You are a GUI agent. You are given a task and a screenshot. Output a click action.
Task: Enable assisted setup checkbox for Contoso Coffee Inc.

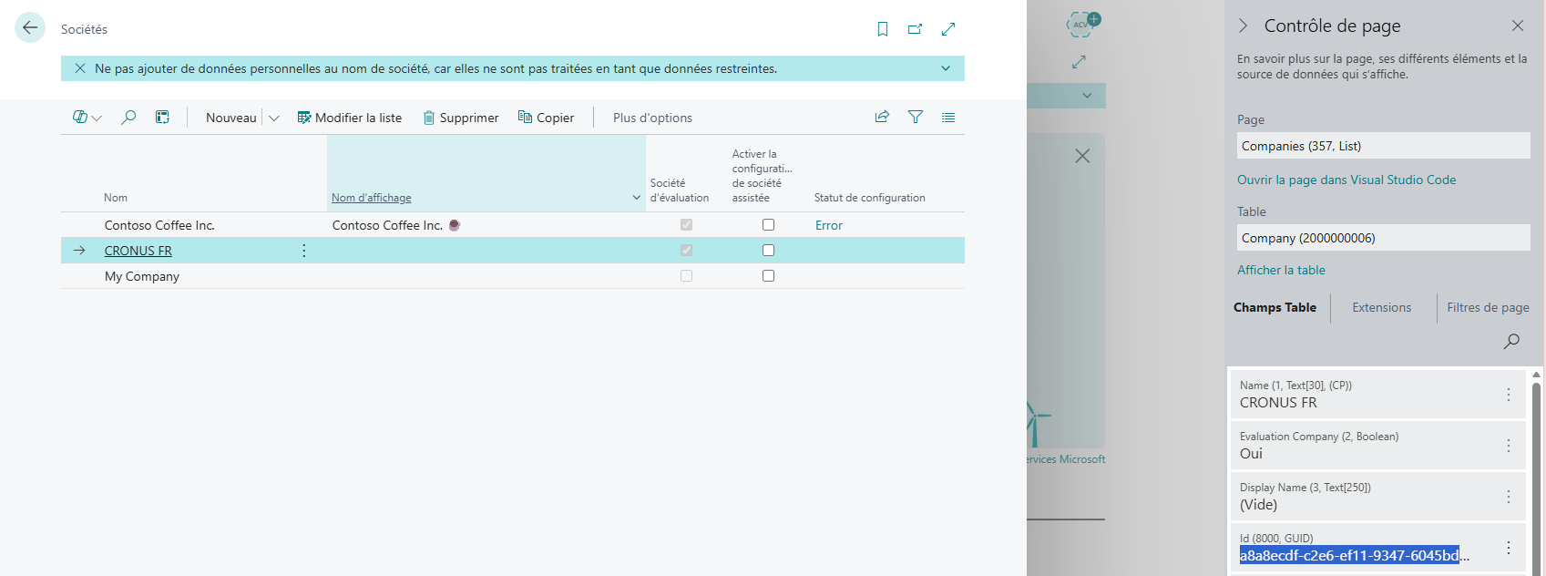768,225
